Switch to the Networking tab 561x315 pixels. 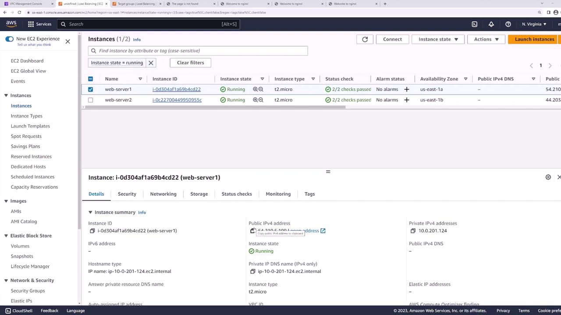(163, 194)
